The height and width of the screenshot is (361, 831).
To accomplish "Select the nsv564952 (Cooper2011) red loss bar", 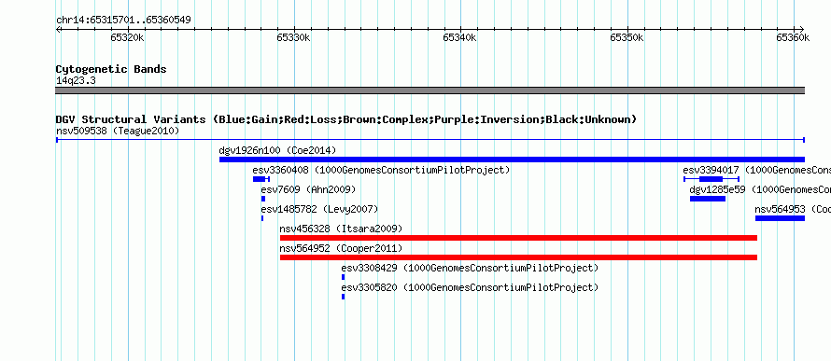I will [x=518, y=257].
